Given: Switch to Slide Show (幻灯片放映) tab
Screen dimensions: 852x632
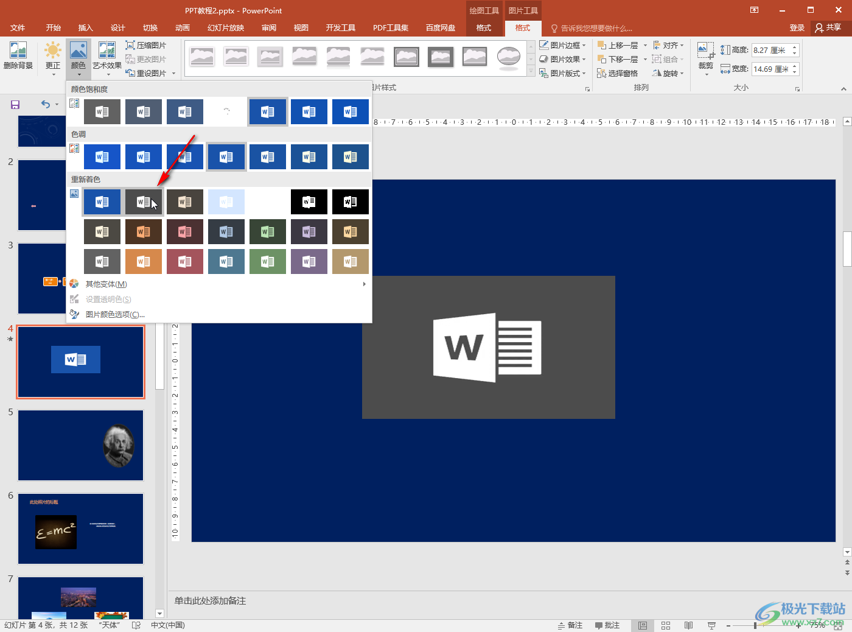Looking at the screenshot, I should (x=226, y=28).
